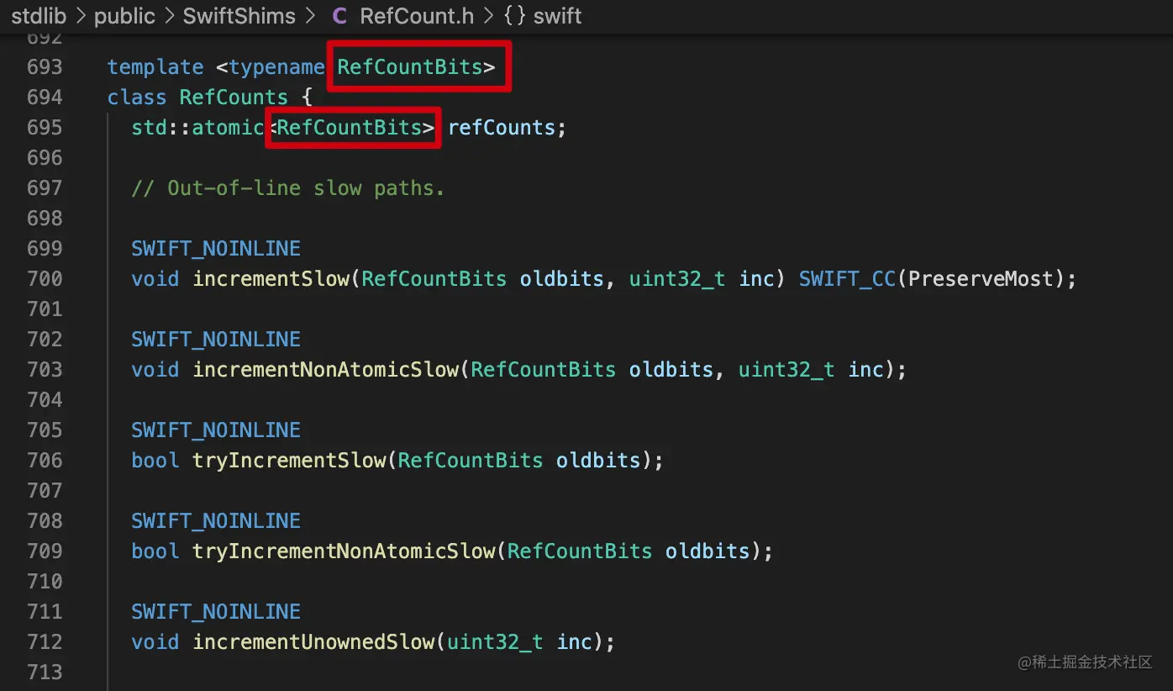The width and height of the screenshot is (1173, 691).
Task: Click the void keyword on line 703
Action: click(155, 370)
